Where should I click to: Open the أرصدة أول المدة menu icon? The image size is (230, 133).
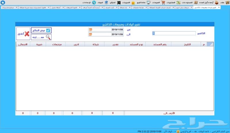[x=216, y=3]
